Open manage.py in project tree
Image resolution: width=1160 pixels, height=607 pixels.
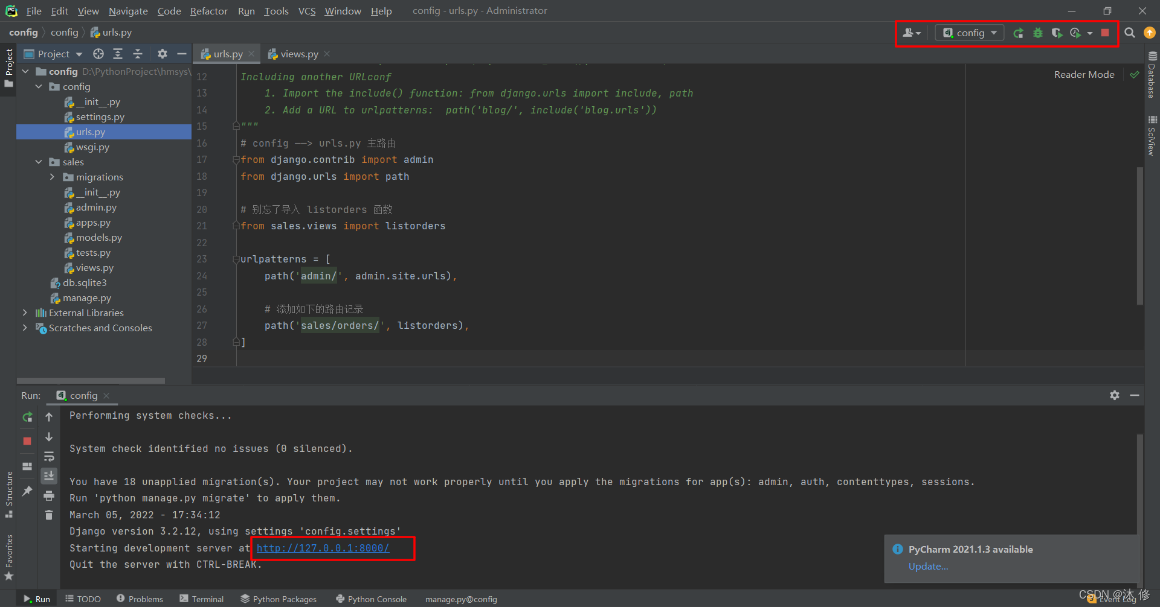tap(81, 298)
